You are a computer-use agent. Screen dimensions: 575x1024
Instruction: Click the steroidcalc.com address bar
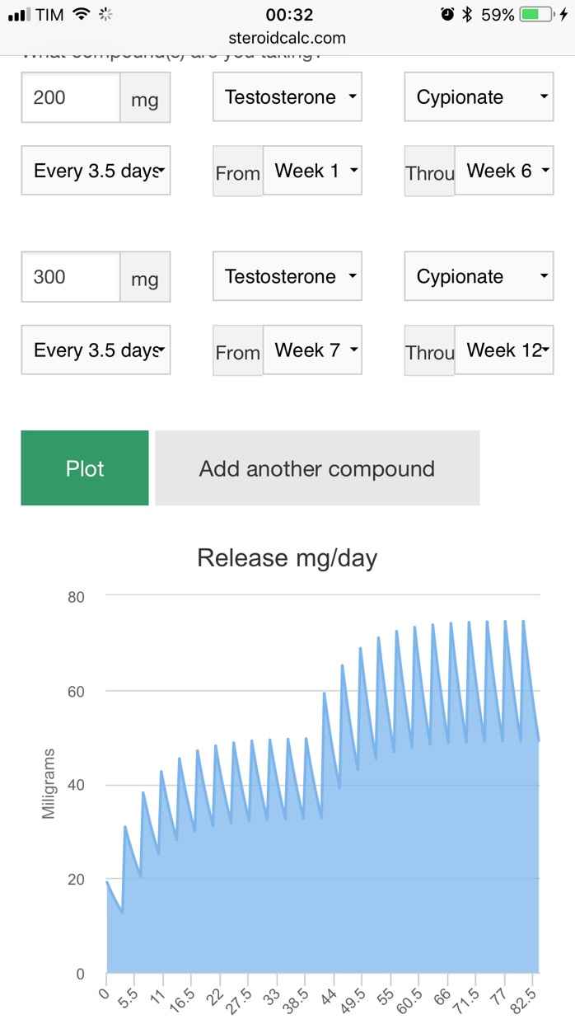(x=287, y=38)
